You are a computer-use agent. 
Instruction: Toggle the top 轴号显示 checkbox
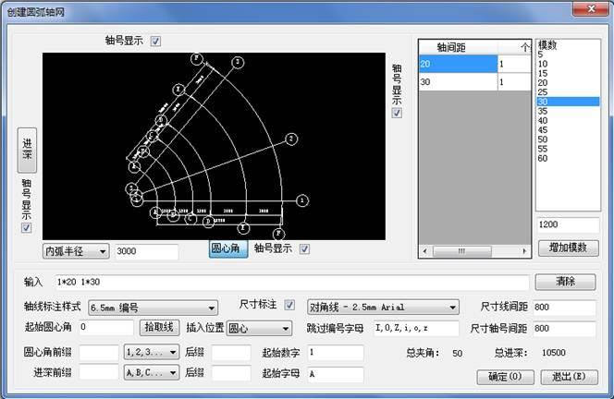155,41
